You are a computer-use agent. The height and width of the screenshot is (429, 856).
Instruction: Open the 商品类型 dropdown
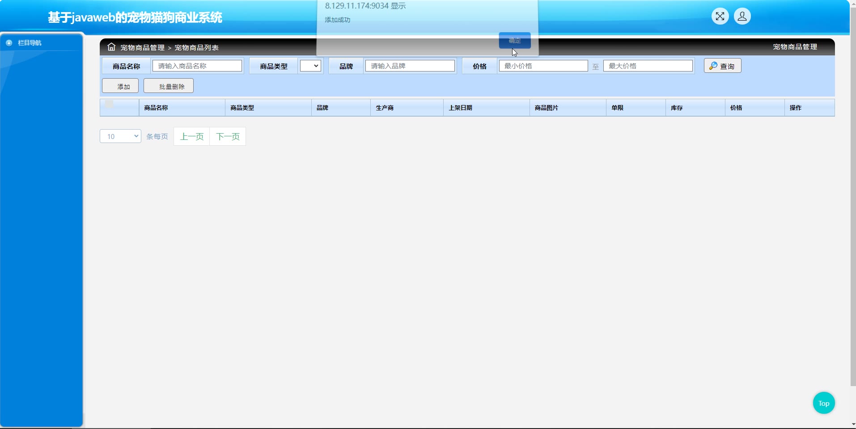click(310, 66)
